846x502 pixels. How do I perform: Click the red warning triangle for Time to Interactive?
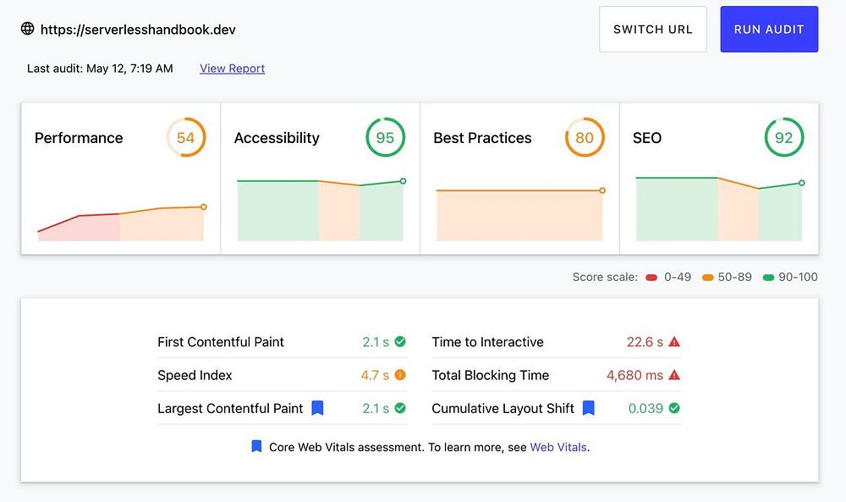674,342
